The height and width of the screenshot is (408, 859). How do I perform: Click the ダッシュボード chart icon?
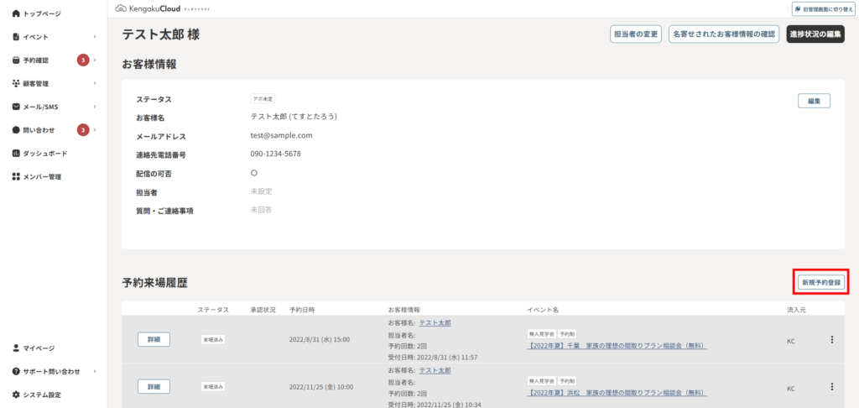point(16,154)
